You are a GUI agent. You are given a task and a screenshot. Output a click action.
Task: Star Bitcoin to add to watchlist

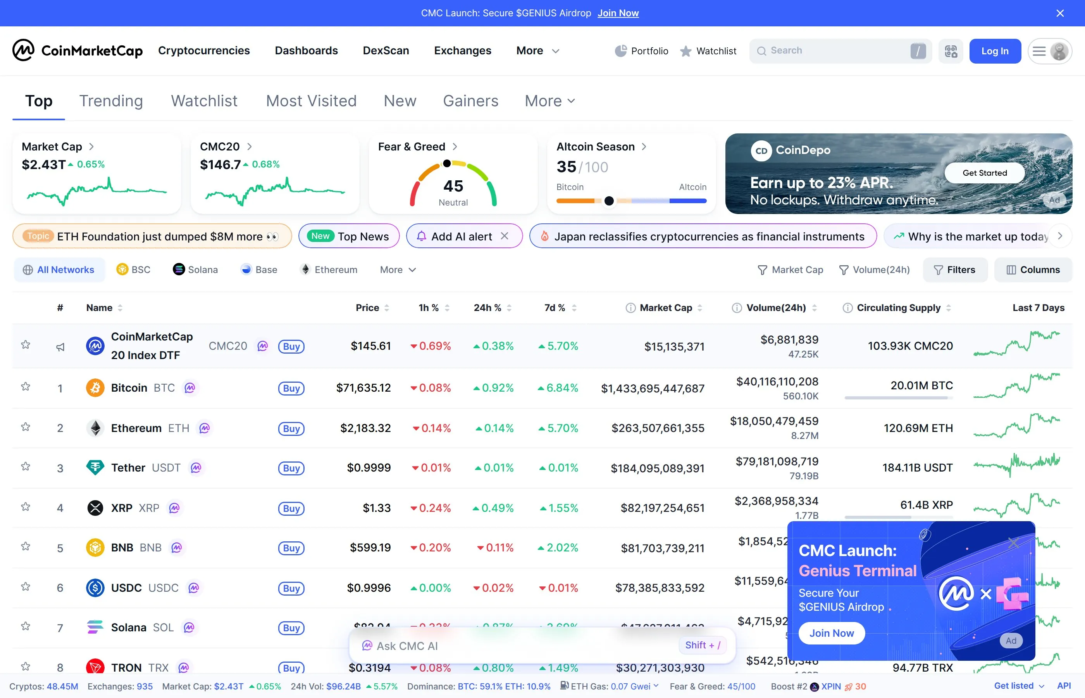point(26,387)
